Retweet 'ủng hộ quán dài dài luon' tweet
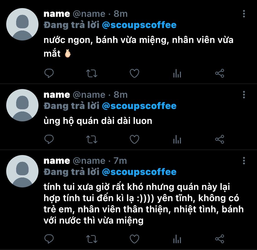 point(92,139)
